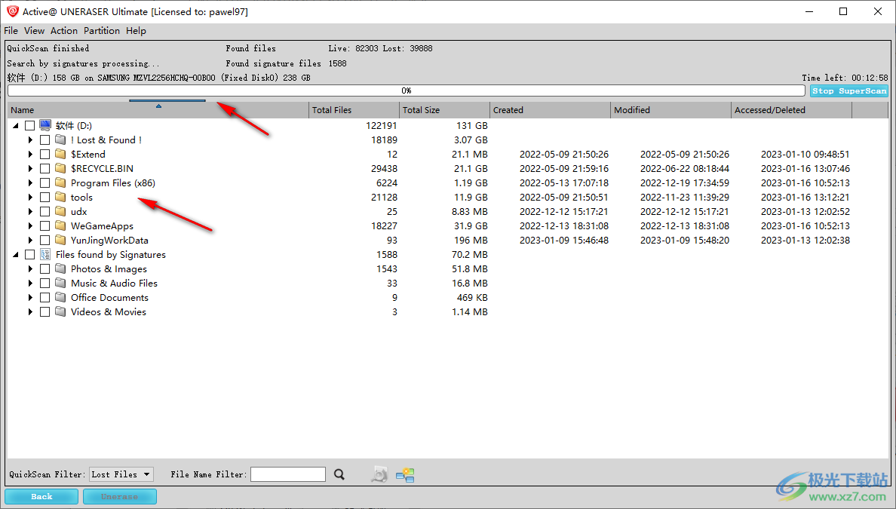
Task: Expand Videos & Movies node
Action: point(30,312)
